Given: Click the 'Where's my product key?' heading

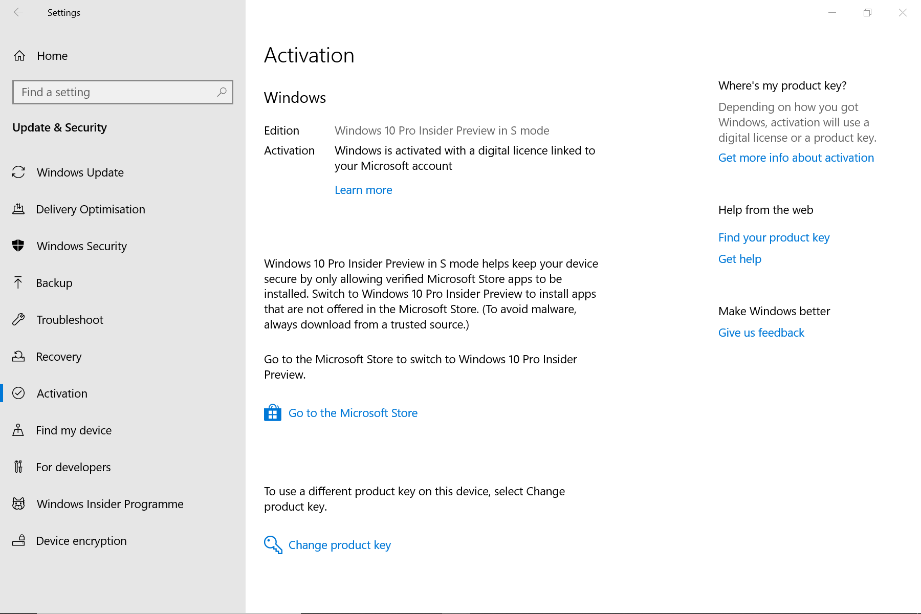Looking at the screenshot, I should pyautogui.click(x=782, y=85).
